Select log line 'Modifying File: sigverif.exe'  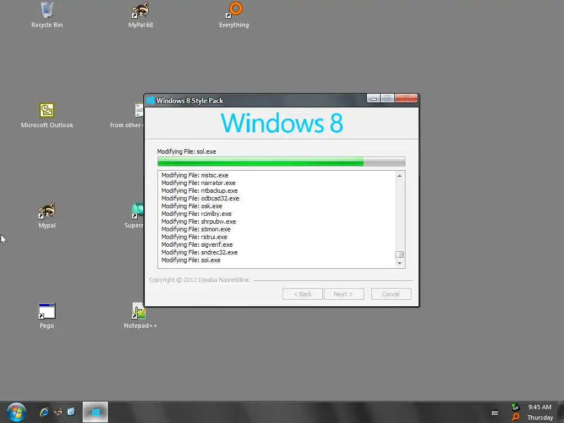click(x=197, y=245)
